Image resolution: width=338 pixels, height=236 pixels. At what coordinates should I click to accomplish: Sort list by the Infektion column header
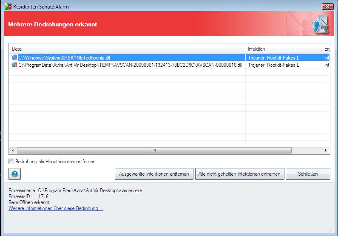coord(284,49)
